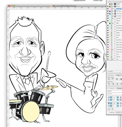
Task: Expand the sky layer
Action: click(x=113, y=59)
